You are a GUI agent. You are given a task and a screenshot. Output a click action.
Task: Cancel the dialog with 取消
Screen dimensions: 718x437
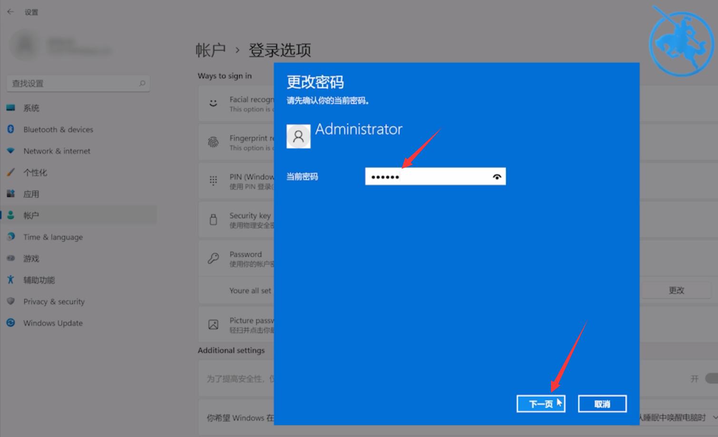click(602, 404)
